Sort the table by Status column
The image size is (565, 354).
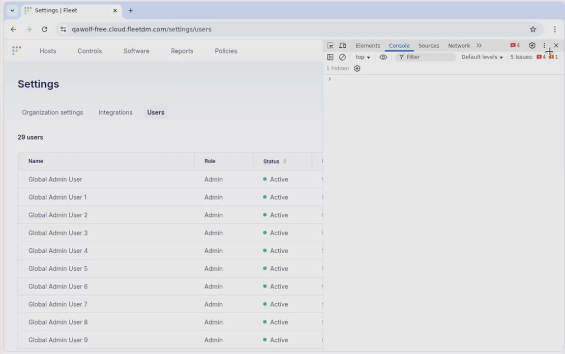click(x=274, y=161)
